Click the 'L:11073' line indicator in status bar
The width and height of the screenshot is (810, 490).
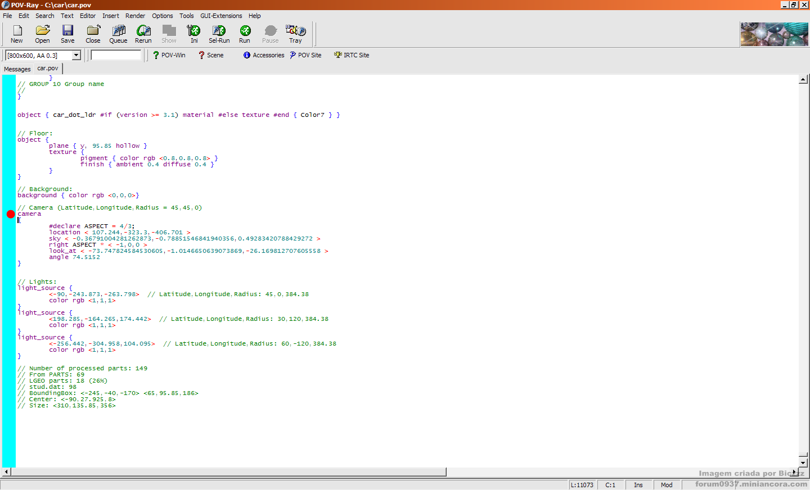(x=582, y=485)
